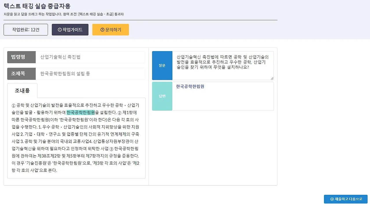Image resolution: width=370 pixels, height=210 pixels.
Task: Switch to the 조내용 tab
Action: [x=23, y=91]
